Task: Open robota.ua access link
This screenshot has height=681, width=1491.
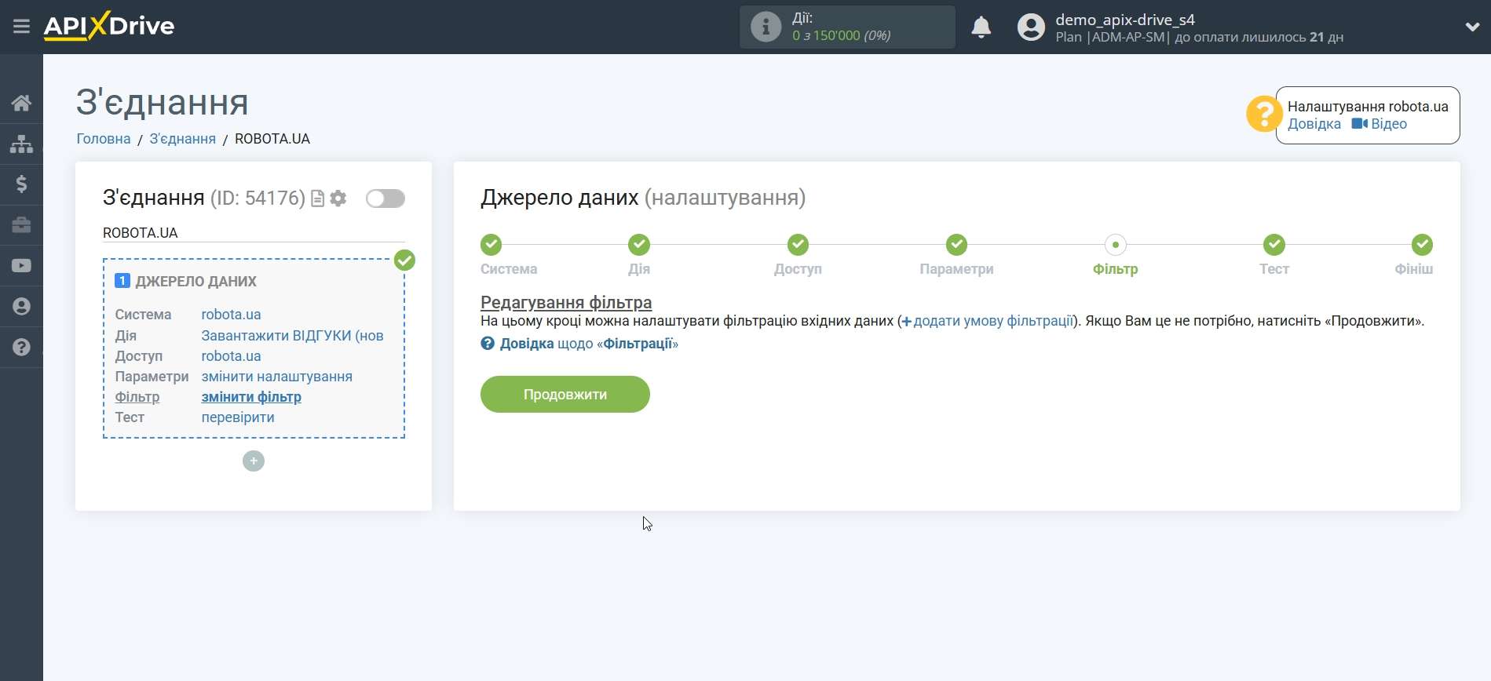Action: click(231, 356)
